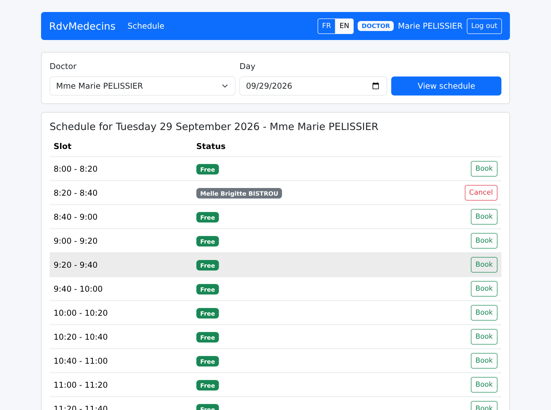Open the Schedule nav link
551x410 pixels.
146,26
